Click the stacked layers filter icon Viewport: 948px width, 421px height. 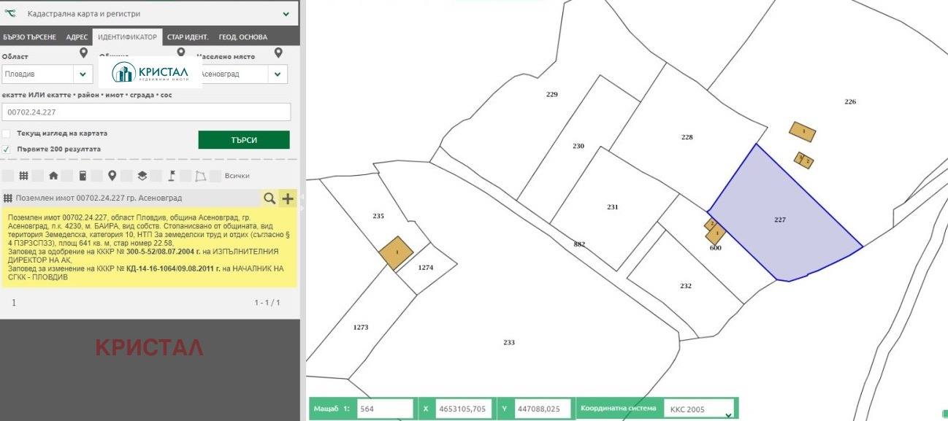pyautogui.click(x=142, y=176)
